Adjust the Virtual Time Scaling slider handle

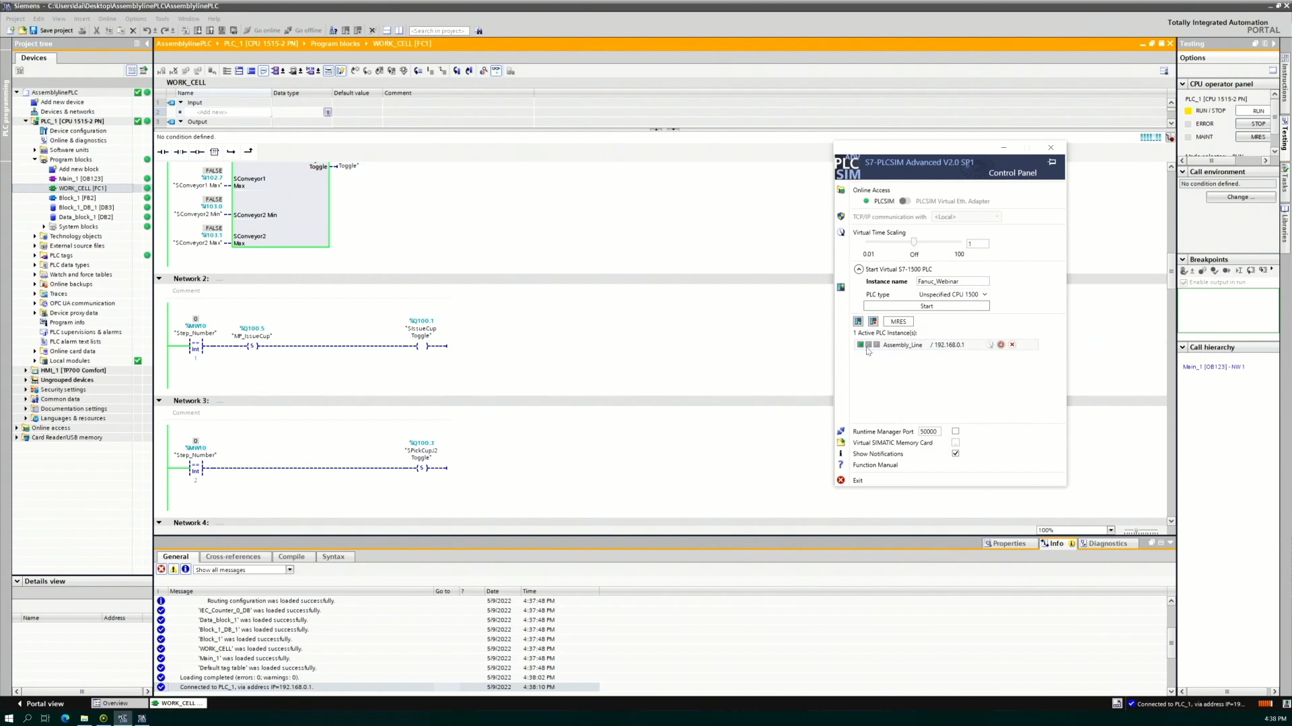pos(913,242)
